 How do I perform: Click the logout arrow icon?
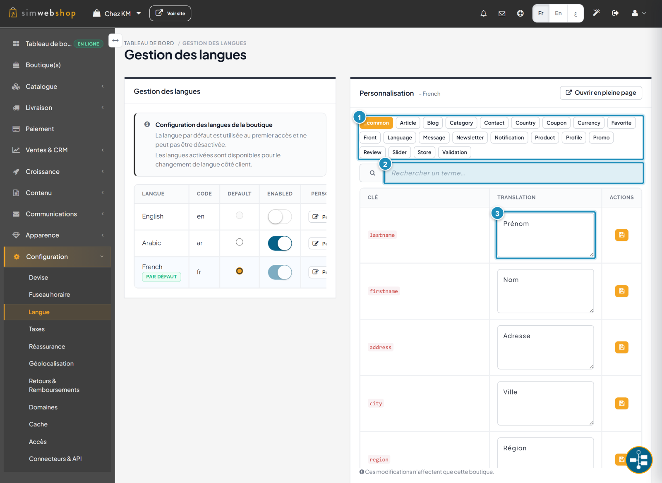point(615,13)
